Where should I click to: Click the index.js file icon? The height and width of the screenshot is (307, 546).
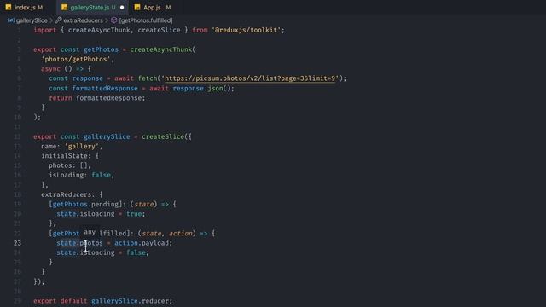pos(9,8)
